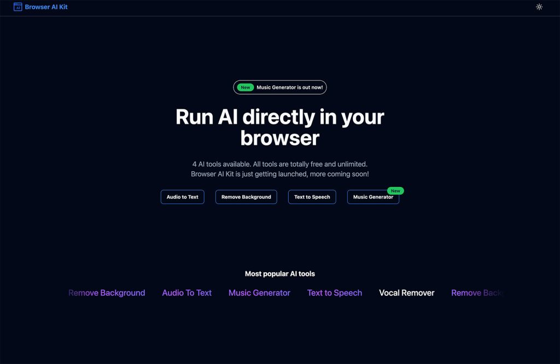
Task: Select the Text to Speech button
Action: 312,197
